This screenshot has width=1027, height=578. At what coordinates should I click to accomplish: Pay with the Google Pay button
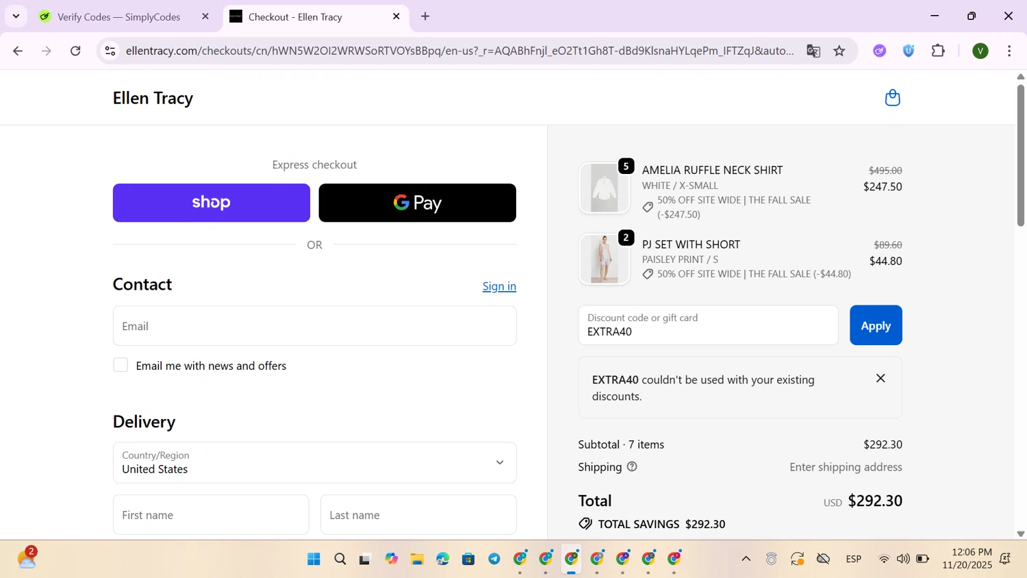[417, 203]
